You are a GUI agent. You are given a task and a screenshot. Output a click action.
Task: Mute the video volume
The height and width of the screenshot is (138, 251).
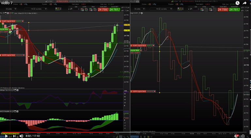point(21,136)
